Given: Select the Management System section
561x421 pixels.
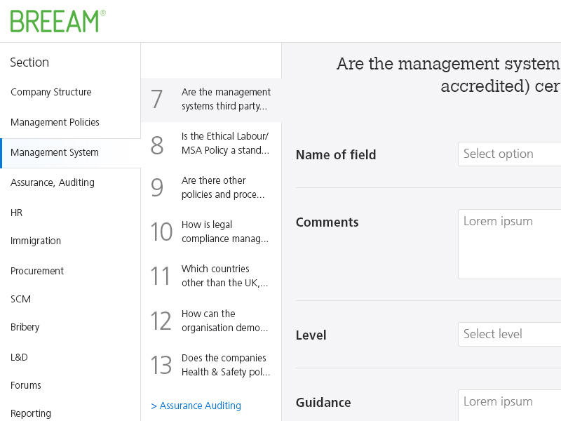Looking at the screenshot, I should pyautogui.click(x=55, y=152).
